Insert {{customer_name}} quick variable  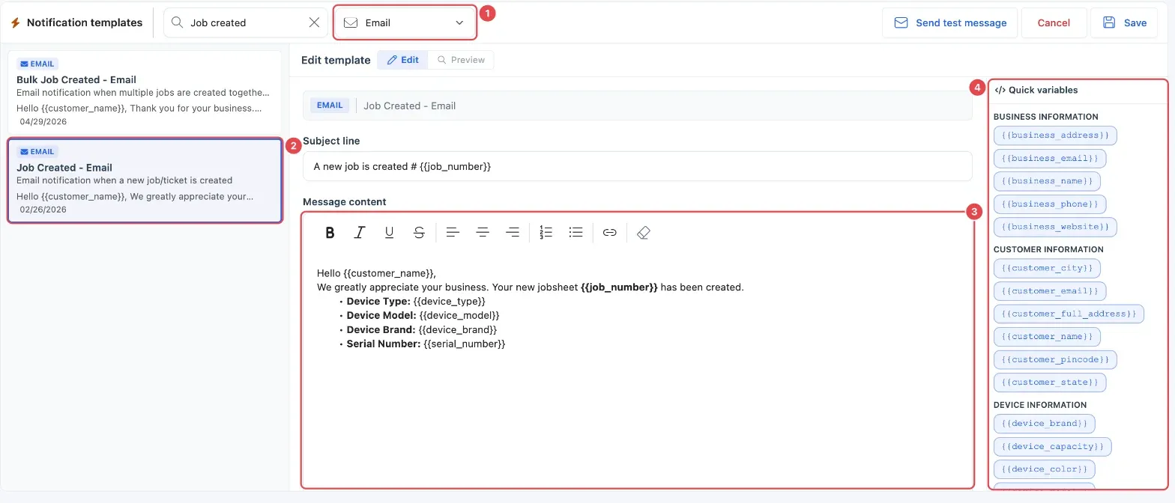(1047, 336)
